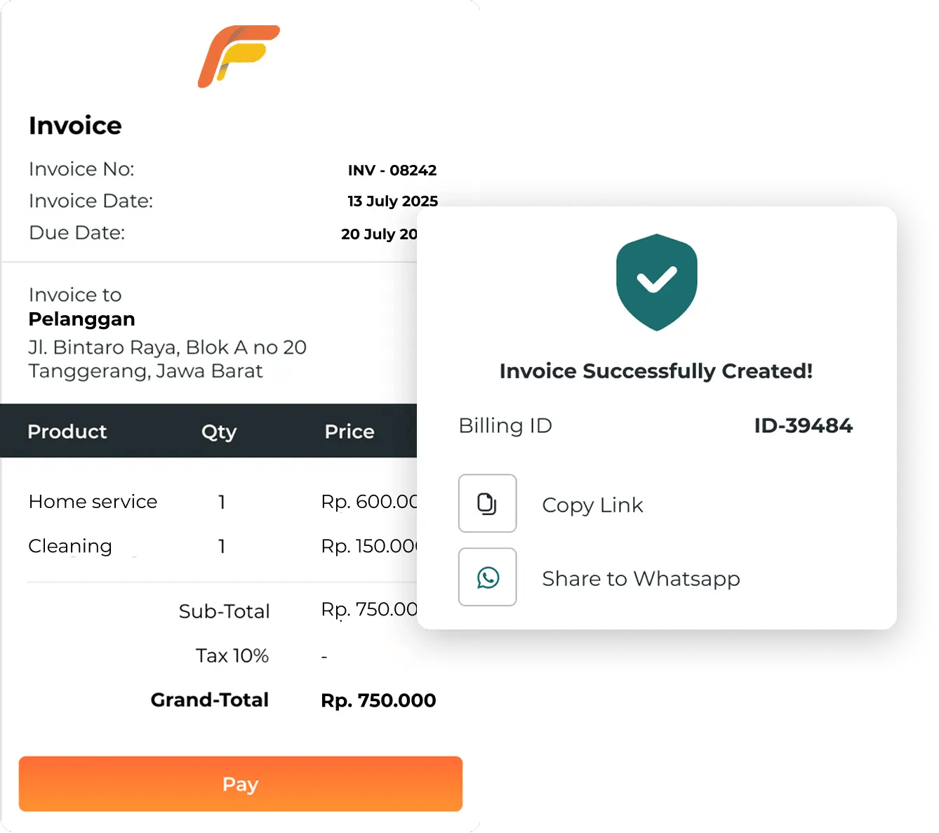Click the Share to Whatsapp text

(641, 579)
